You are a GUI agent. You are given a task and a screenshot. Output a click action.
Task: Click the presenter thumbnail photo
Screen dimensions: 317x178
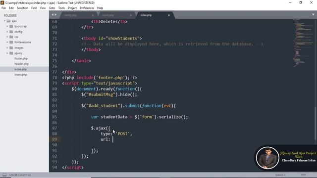tap(267, 158)
